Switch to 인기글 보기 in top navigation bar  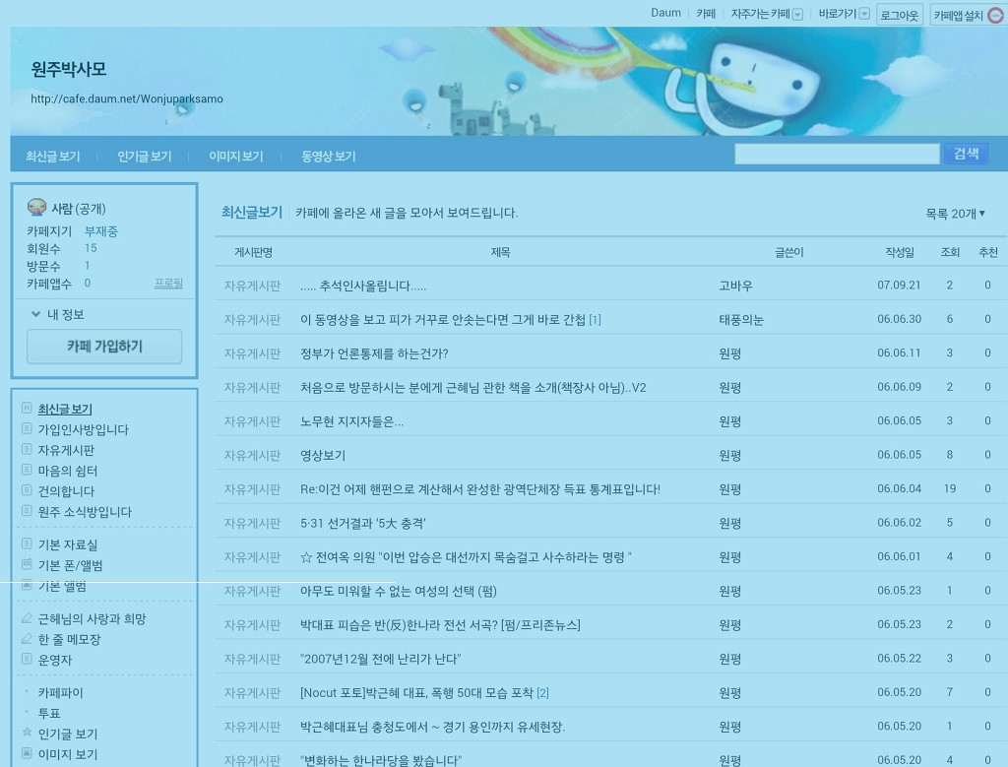[144, 157]
